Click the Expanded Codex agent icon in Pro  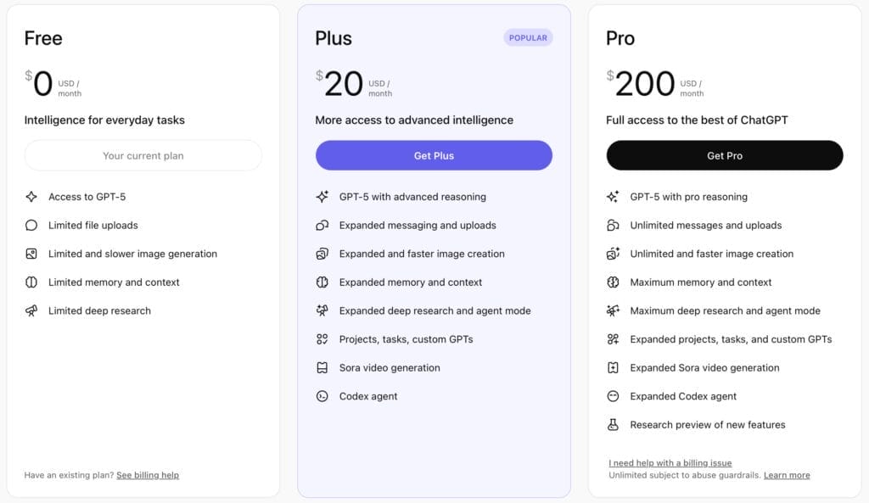tap(614, 396)
